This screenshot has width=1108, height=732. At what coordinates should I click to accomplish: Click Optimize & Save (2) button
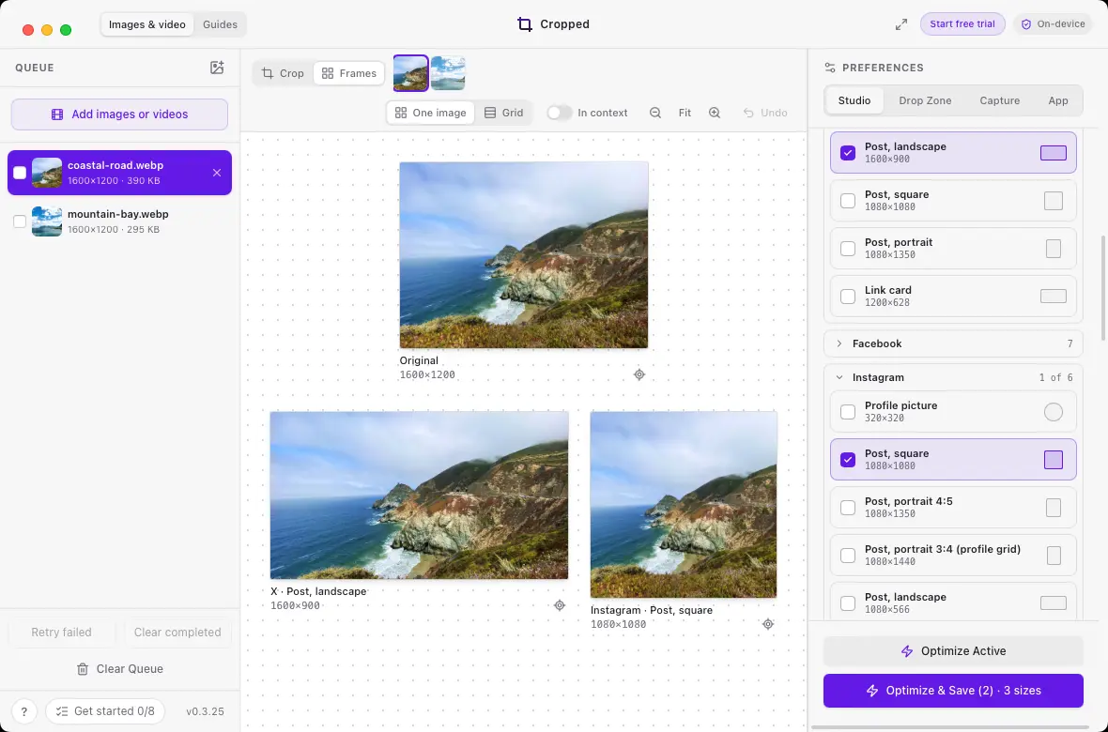click(x=952, y=691)
